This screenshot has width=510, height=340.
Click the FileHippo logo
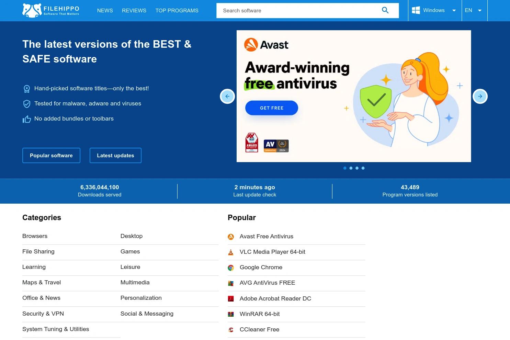(x=51, y=10)
